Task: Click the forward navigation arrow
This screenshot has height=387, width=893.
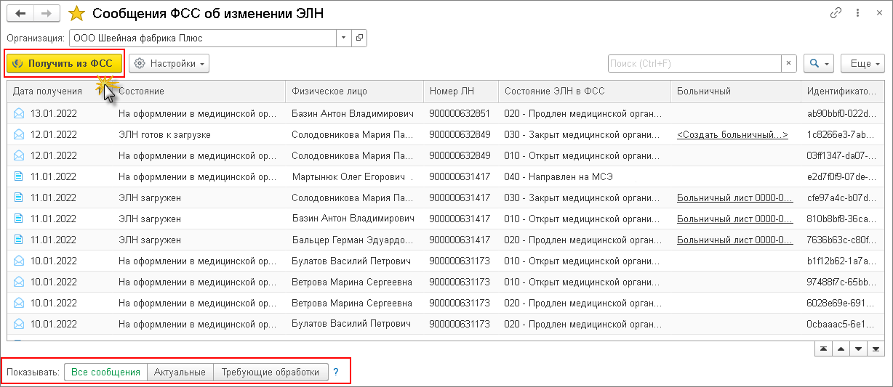Action: pos(47,14)
